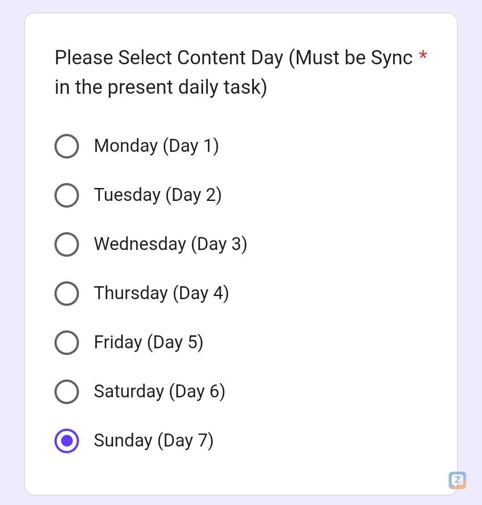Pick the Wednesday (Day 3) radio button
Screen dimensions: 482x505
67,244
